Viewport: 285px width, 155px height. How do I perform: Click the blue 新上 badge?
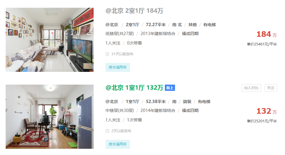tap(170, 88)
